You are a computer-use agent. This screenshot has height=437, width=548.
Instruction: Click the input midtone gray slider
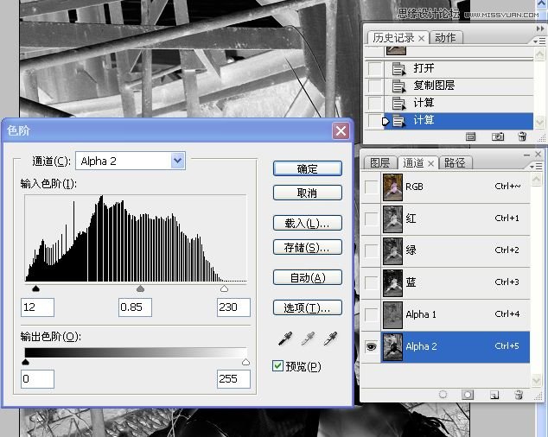140,288
